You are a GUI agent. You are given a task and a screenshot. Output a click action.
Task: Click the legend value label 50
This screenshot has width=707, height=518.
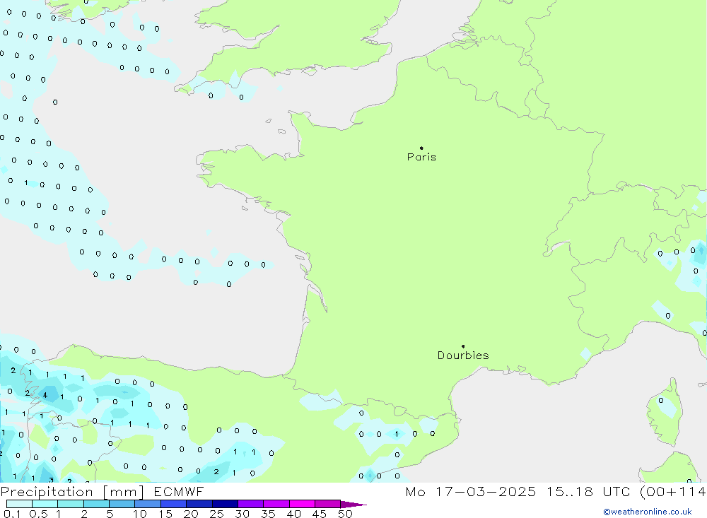point(345,514)
